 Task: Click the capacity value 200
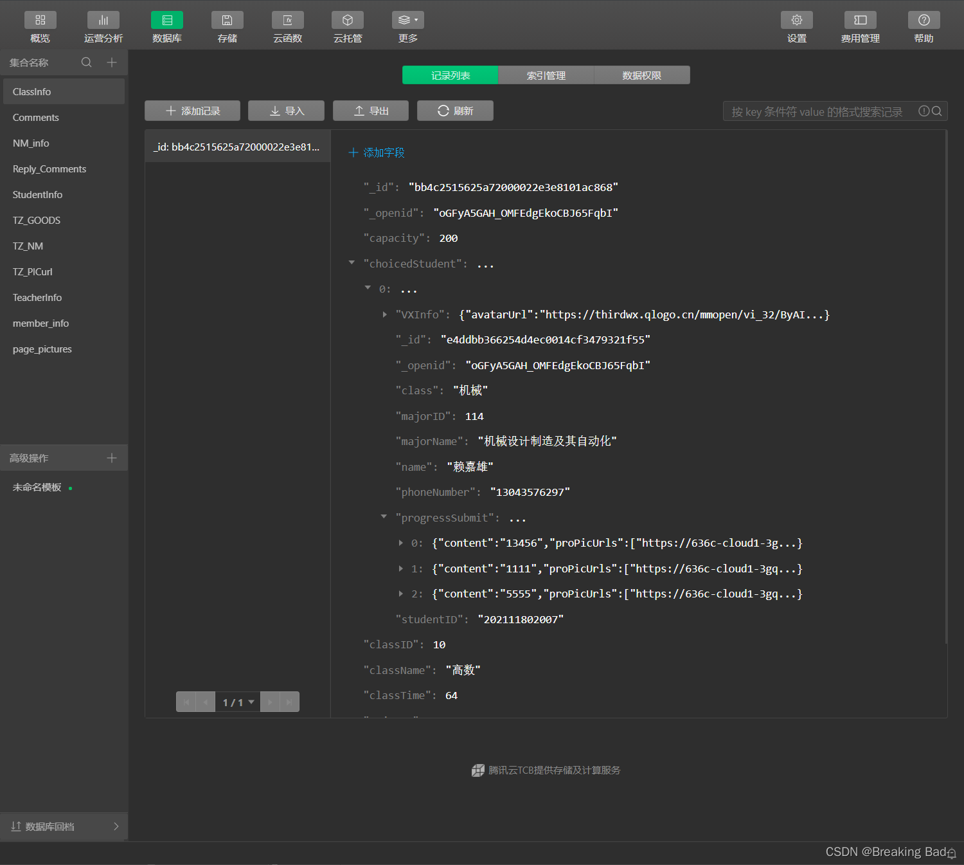click(x=449, y=238)
